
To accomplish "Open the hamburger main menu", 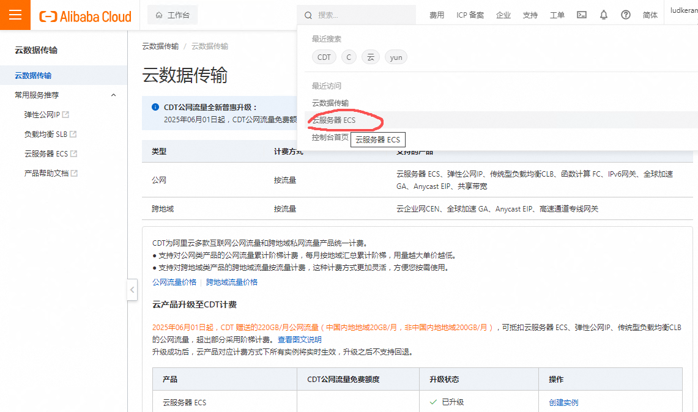I will (15, 15).
